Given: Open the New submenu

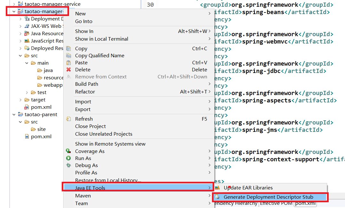Looking at the screenshot, I should tap(139, 14).
